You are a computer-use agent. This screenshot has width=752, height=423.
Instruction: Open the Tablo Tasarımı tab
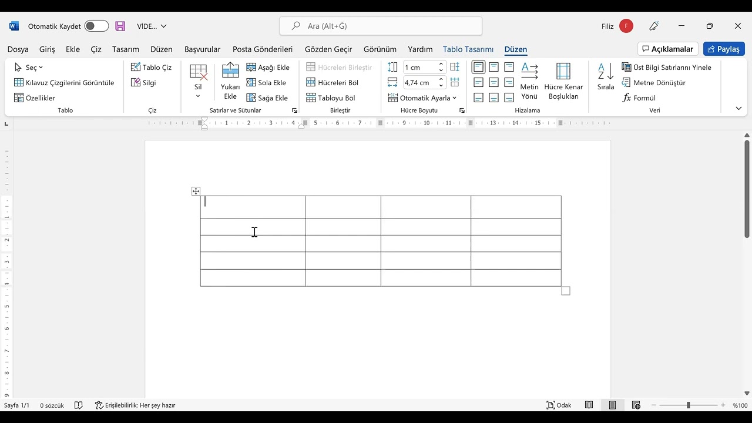point(468,49)
